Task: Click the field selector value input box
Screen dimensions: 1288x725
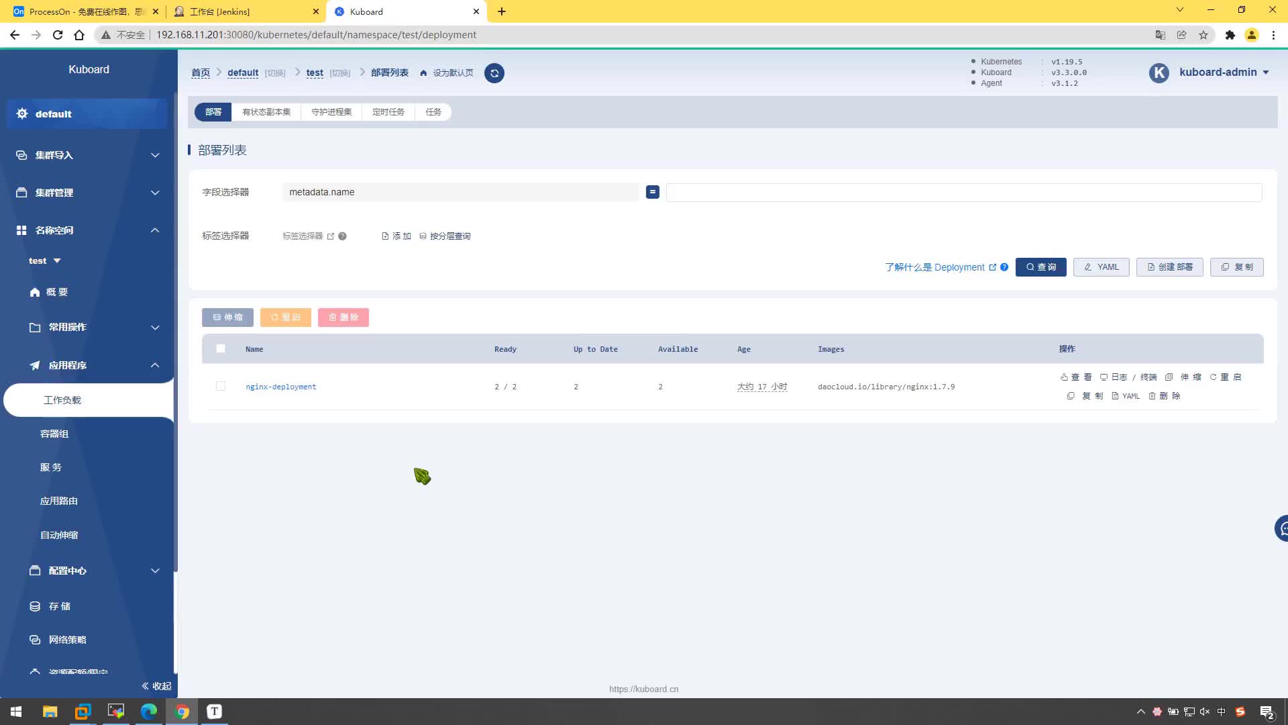Action: point(964,193)
